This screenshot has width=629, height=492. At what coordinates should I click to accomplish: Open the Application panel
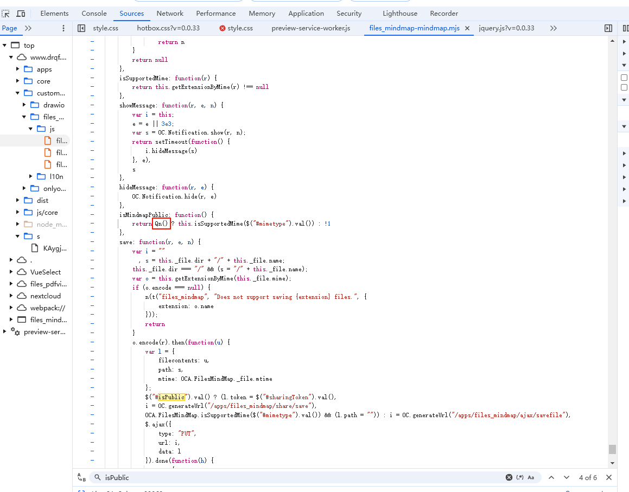(x=306, y=14)
